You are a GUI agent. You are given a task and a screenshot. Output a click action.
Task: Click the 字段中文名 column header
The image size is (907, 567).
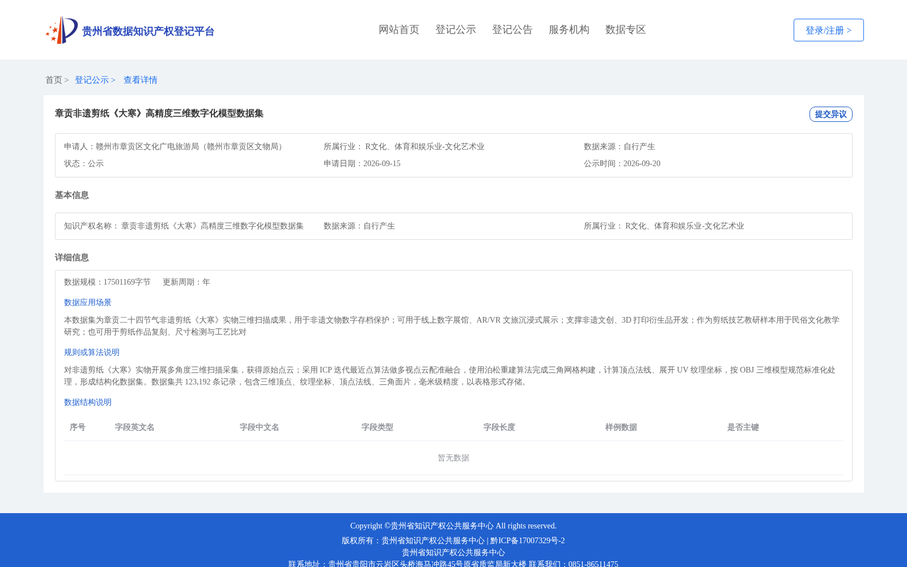260,427
